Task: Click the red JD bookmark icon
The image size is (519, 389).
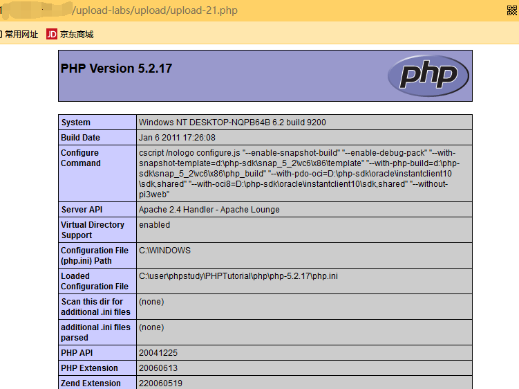Action: click(x=52, y=34)
